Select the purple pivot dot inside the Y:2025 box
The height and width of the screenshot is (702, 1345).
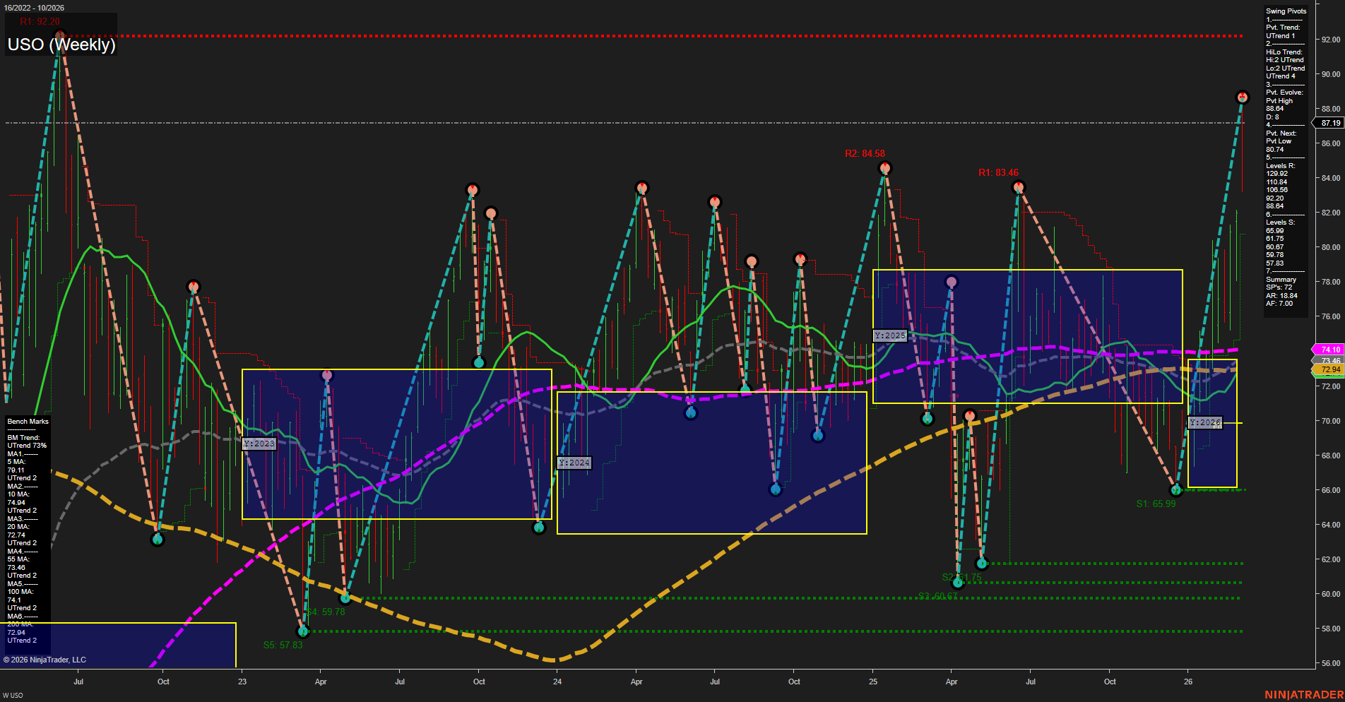(x=952, y=280)
